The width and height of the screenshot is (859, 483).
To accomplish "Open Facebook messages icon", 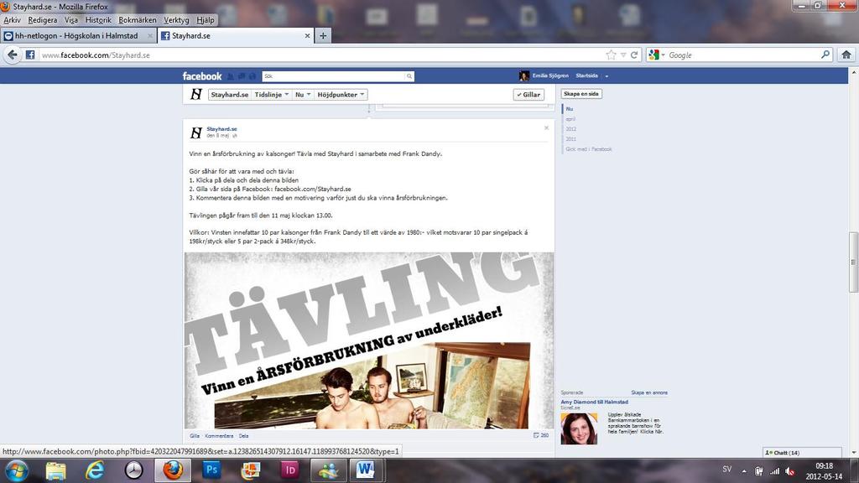I will [242, 76].
